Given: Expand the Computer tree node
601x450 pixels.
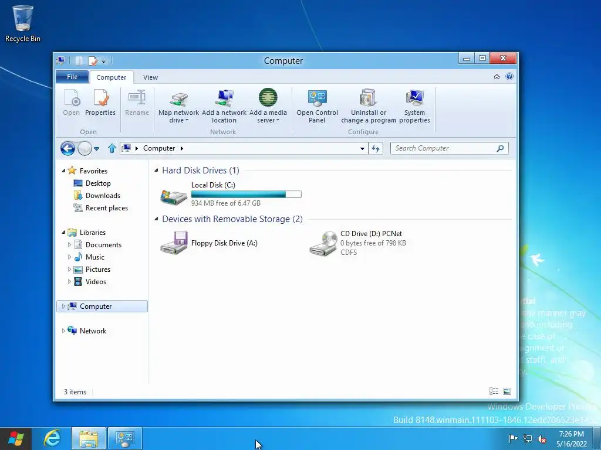Looking at the screenshot, I should tap(63, 306).
